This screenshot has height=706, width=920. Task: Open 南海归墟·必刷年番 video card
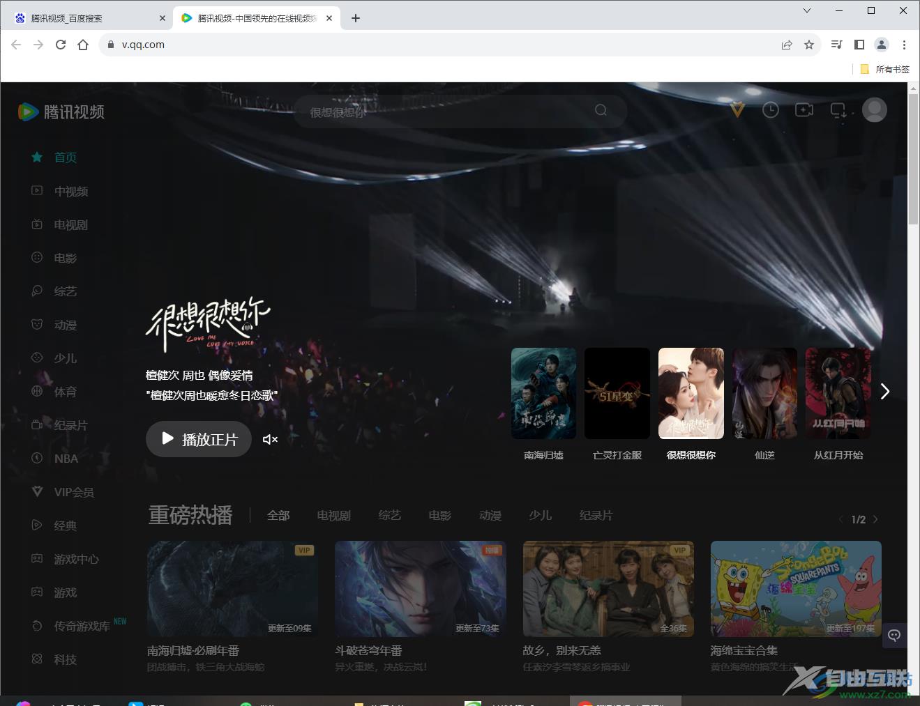coord(232,589)
